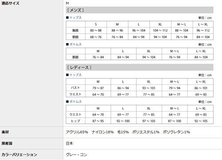The width and height of the screenshot is (222, 160).
Task: Click the ボトムス heading under [メンズ]
Action: [x=74, y=44]
